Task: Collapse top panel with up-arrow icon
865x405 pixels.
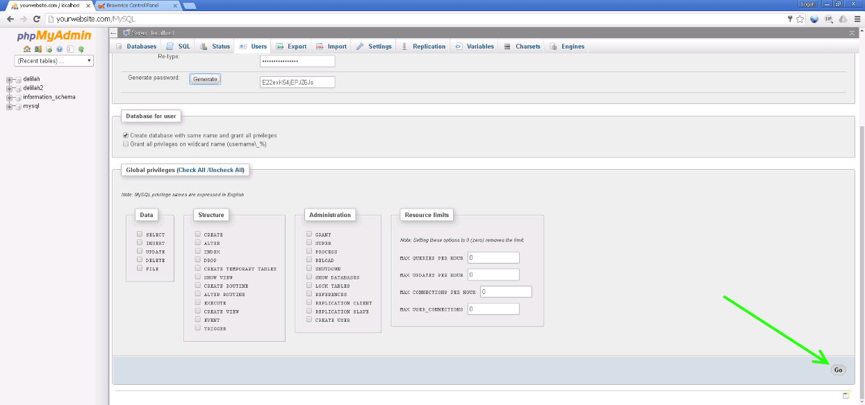Action: [x=852, y=33]
